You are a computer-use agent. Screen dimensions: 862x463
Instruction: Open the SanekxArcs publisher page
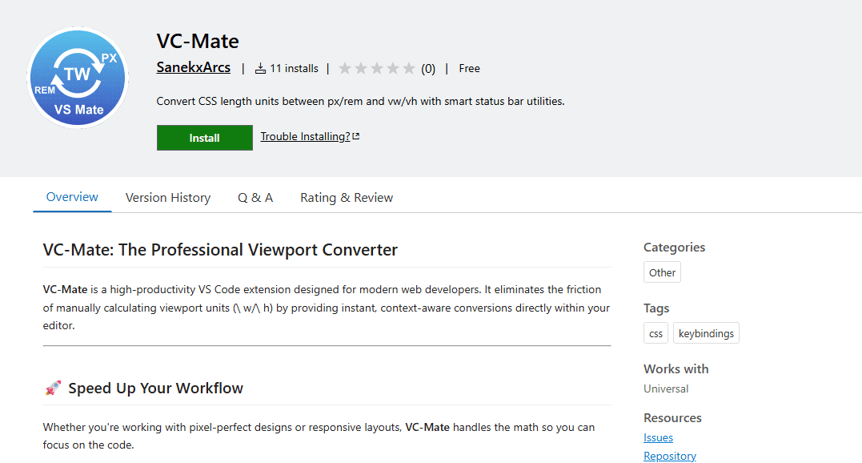(x=194, y=67)
